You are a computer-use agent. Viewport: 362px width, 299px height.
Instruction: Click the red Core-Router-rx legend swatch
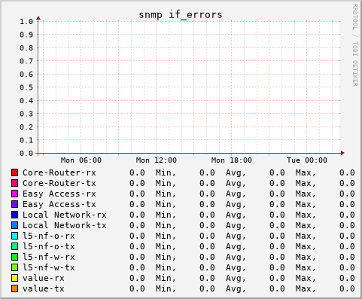(15, 172)
